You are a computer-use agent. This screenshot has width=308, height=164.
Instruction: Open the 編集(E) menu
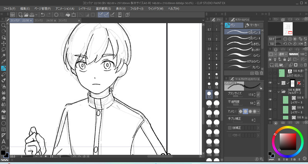tap(25, 8)
